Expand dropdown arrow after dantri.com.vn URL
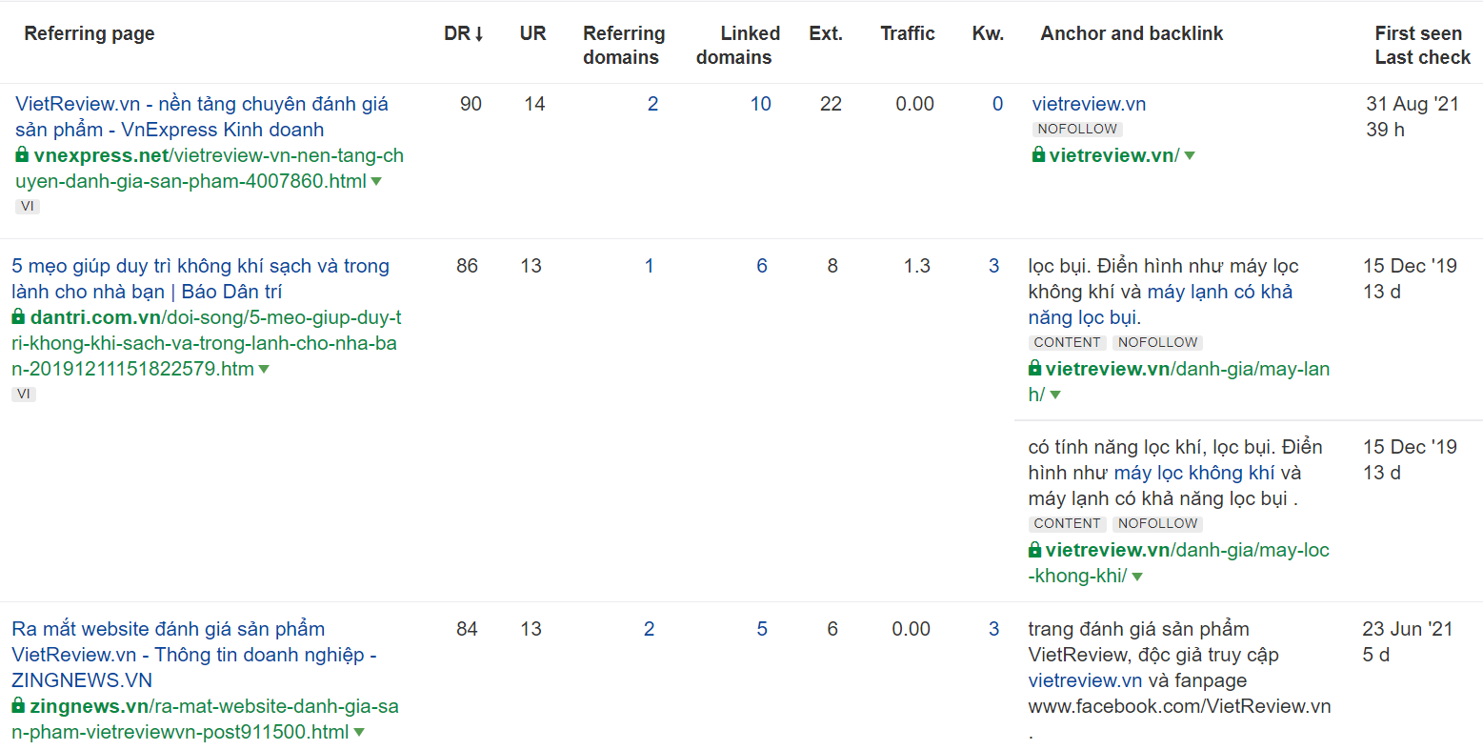 click(264, 369)
